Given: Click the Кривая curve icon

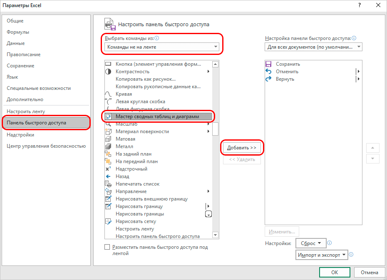Looking at the screenshot, I should click(108, 94).
